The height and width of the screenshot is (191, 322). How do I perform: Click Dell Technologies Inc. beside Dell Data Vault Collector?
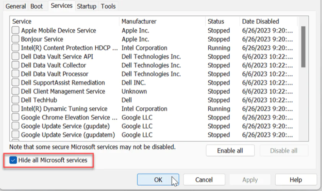pos(151,65)
